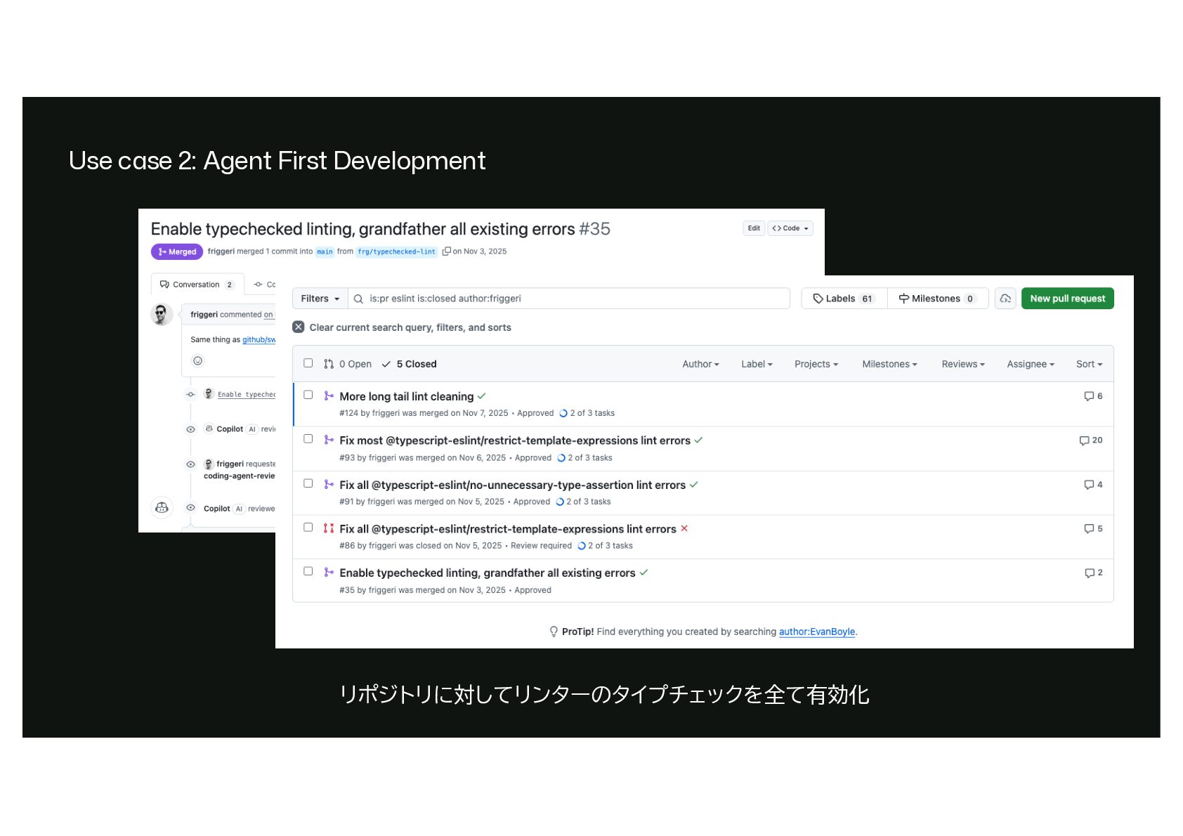Click the New pull request button
Viewport: 1183px width, 836px height.
point(1067,299)
